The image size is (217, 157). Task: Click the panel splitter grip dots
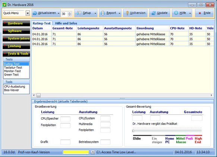point(122,98)
